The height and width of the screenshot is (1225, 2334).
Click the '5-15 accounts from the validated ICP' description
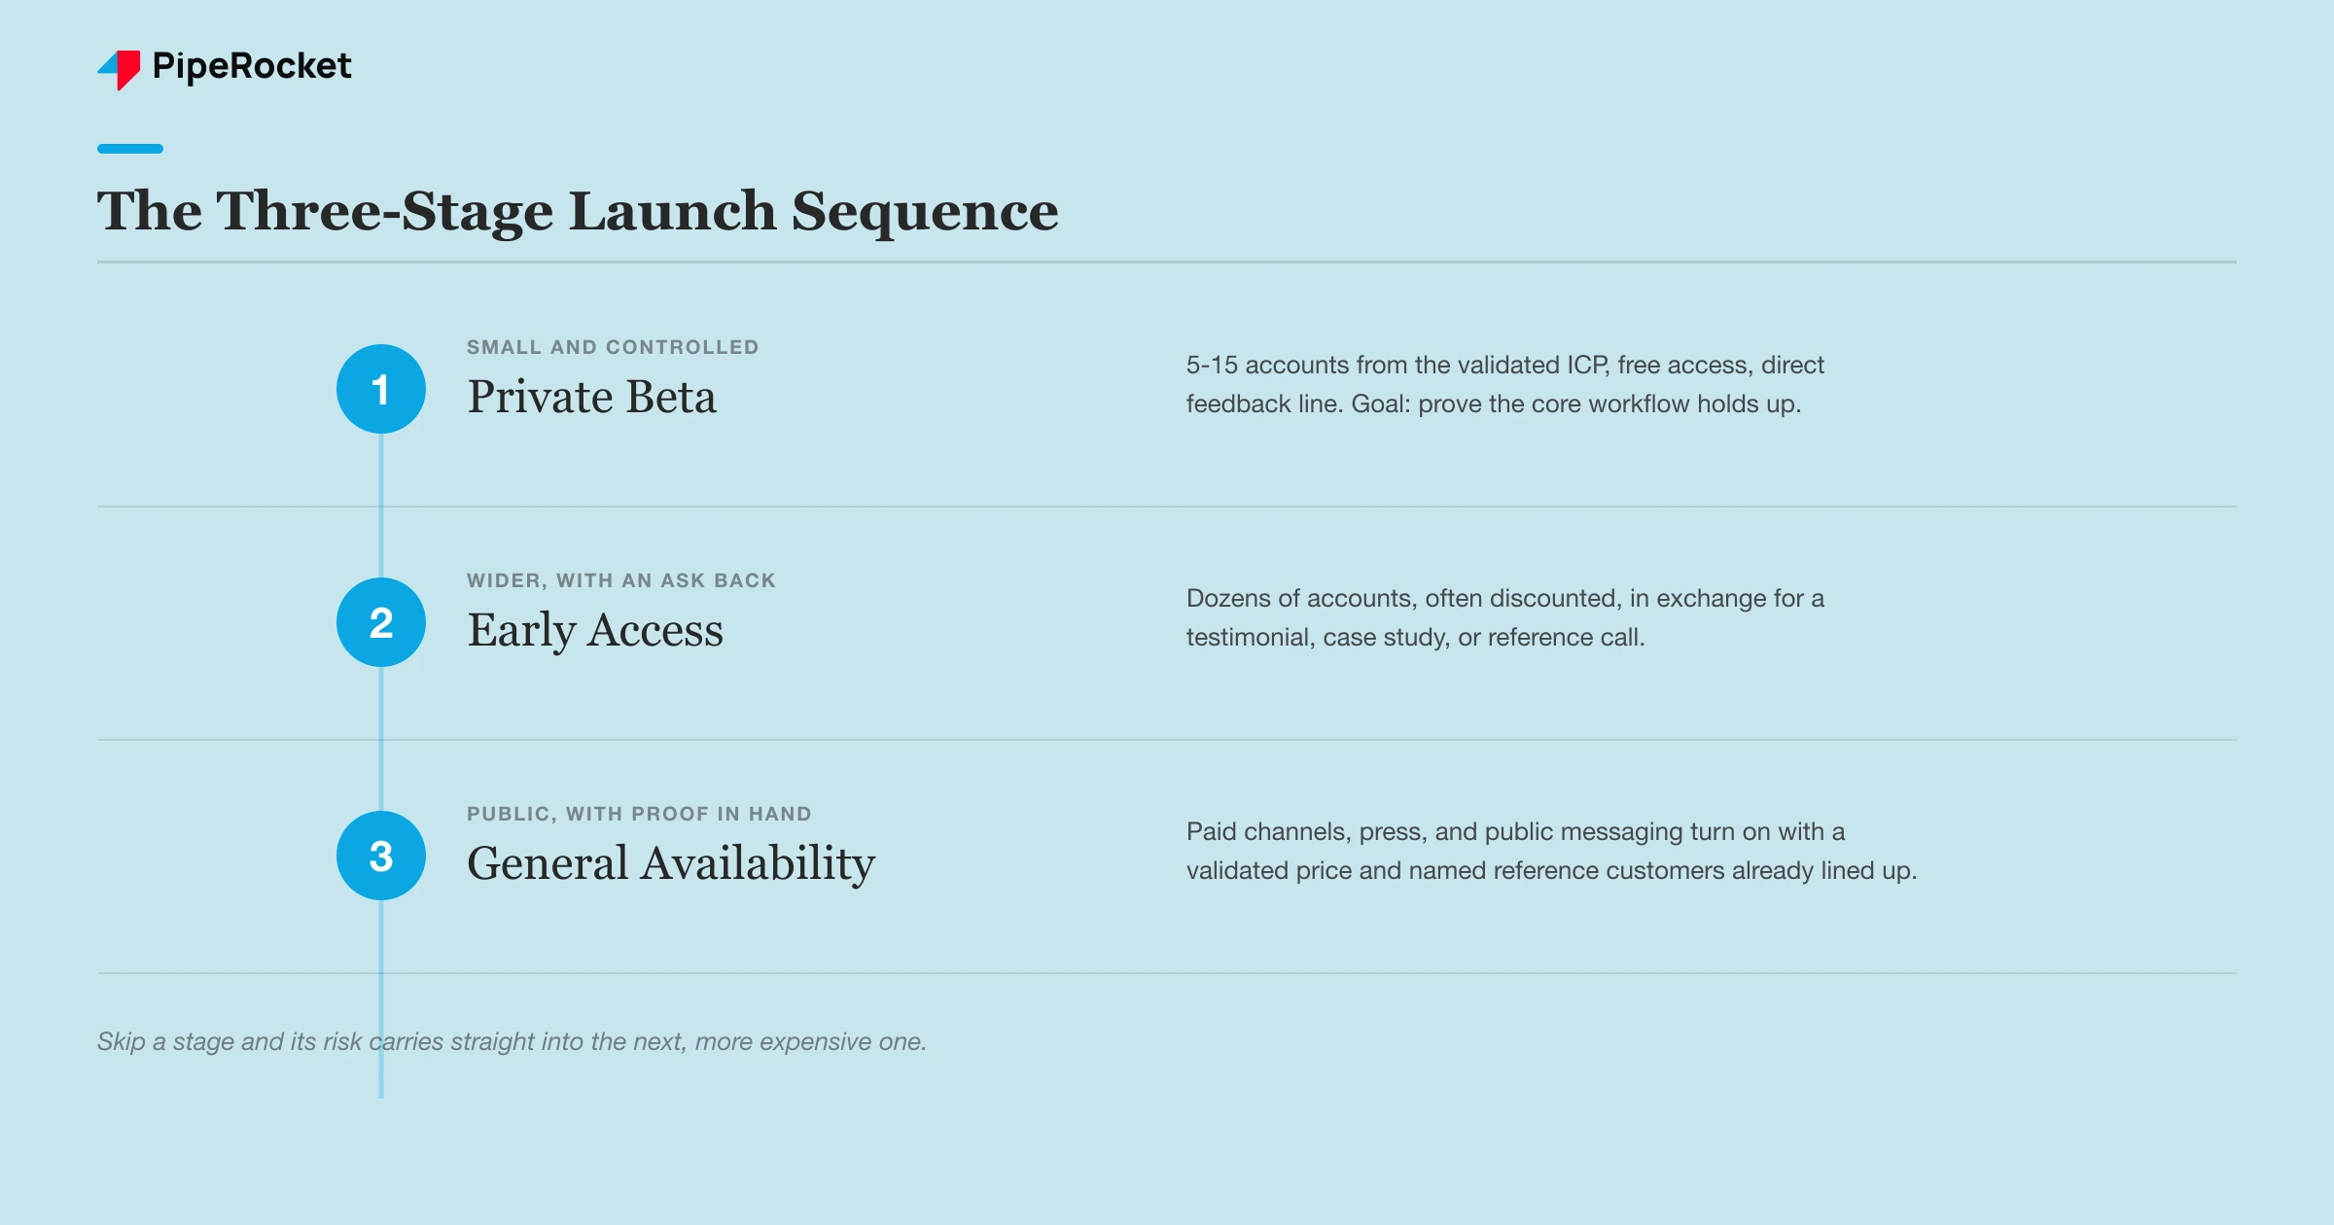[x=1505, y=384]
